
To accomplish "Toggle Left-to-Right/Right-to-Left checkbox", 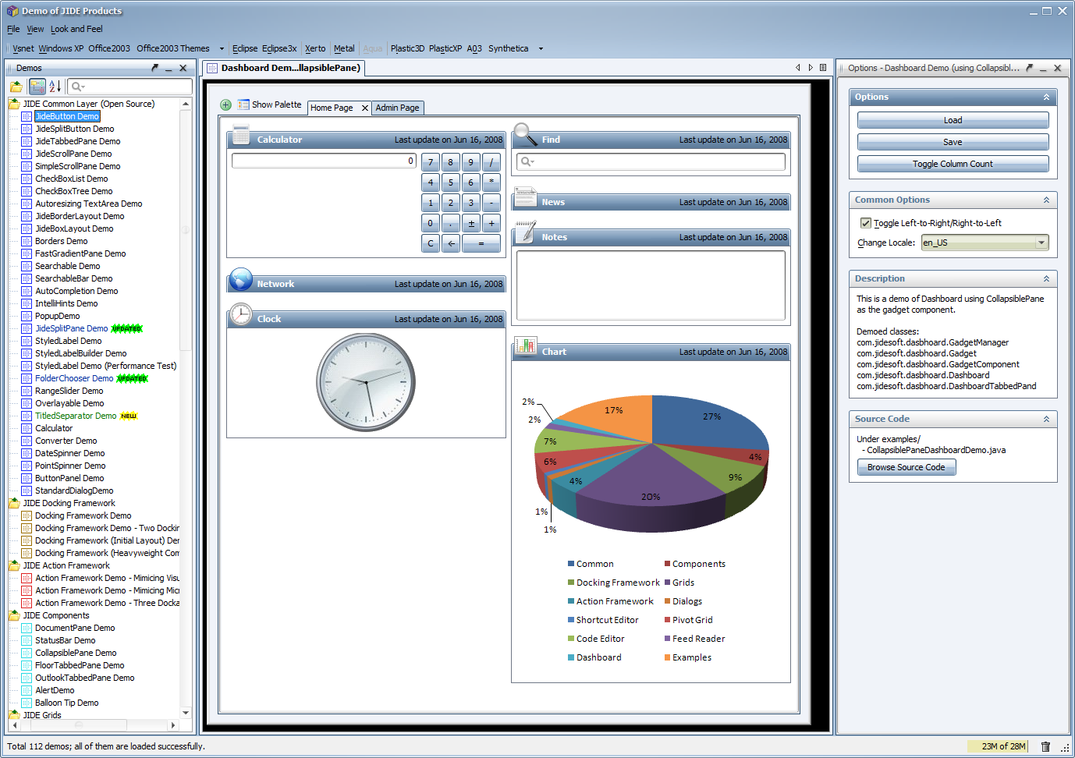I will tap(865, 223).
